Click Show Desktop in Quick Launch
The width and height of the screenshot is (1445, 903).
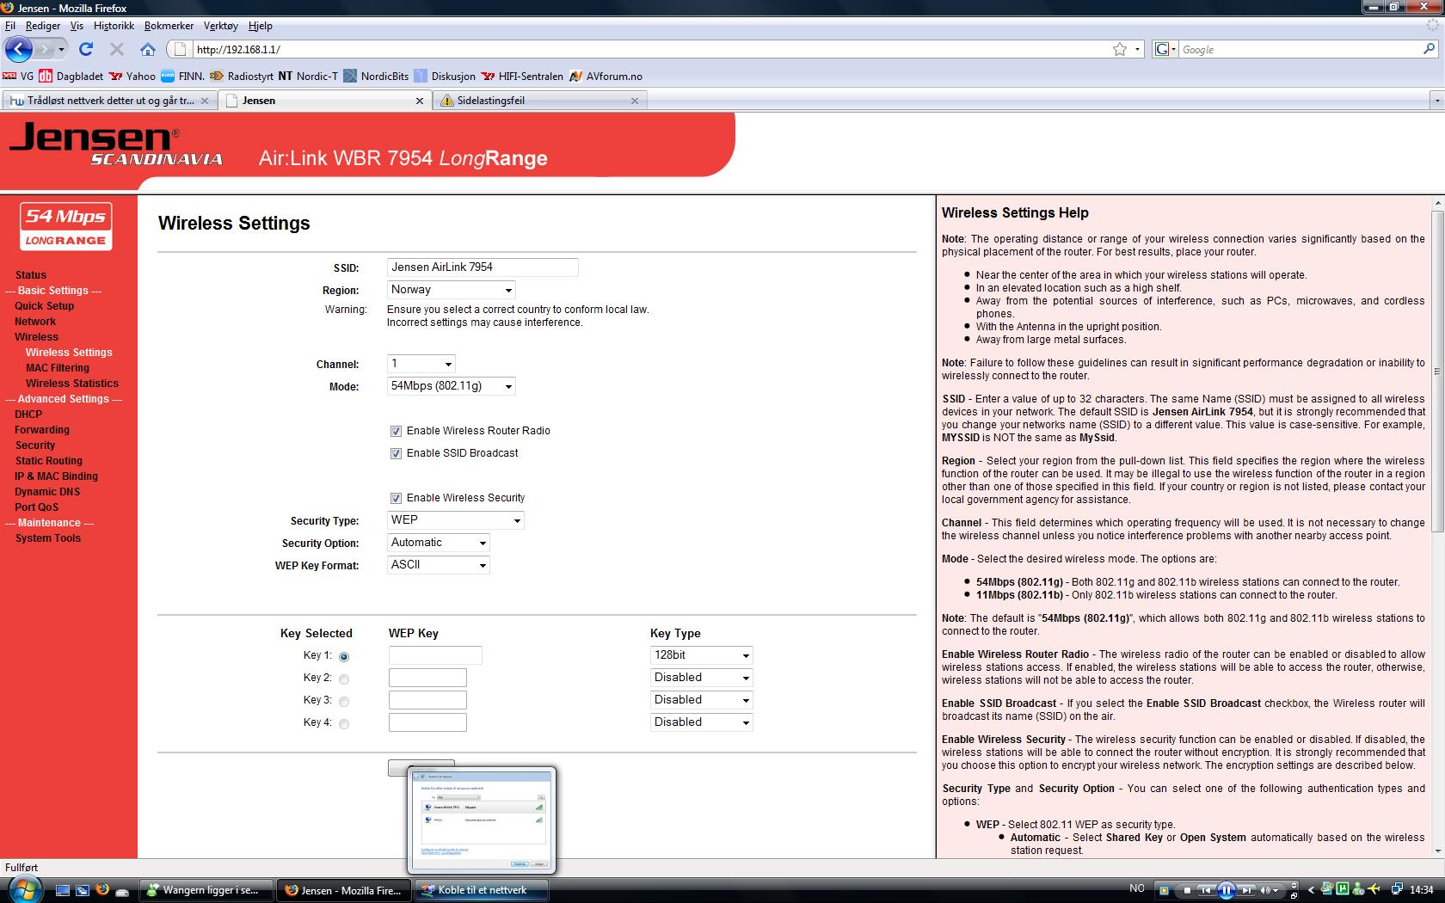(63, 890)
